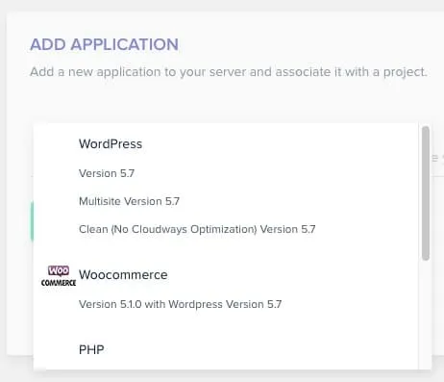Select WordPress Version 5.7 option
This screenshot has width=444, height=382.
tap(107, 173)
